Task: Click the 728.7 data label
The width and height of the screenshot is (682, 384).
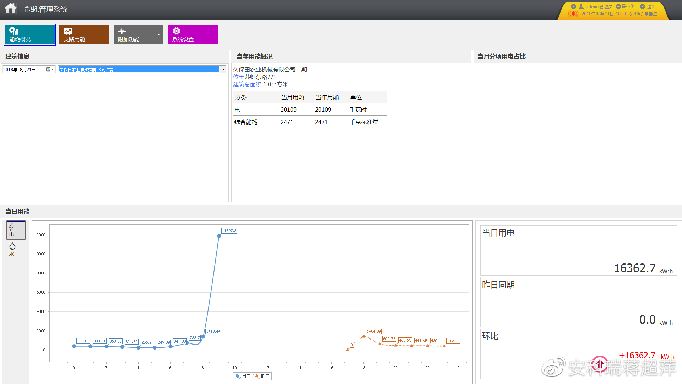Action: point(195,338)
